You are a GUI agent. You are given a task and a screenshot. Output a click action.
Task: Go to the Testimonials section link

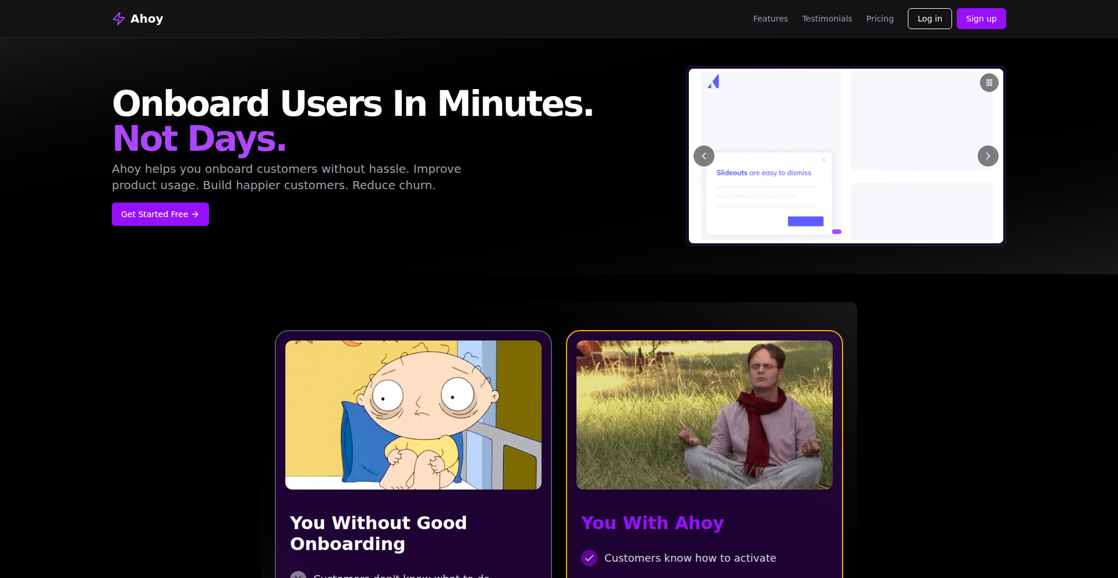pyautogui.click(x=827, y=19)
